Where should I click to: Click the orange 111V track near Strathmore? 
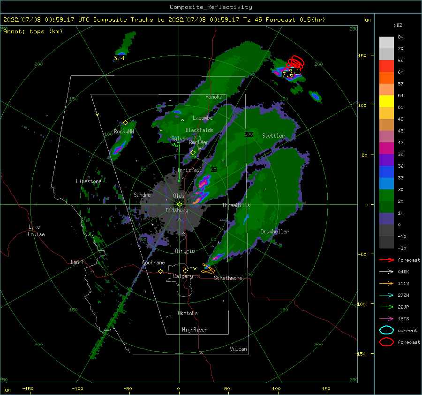[208, 269]
